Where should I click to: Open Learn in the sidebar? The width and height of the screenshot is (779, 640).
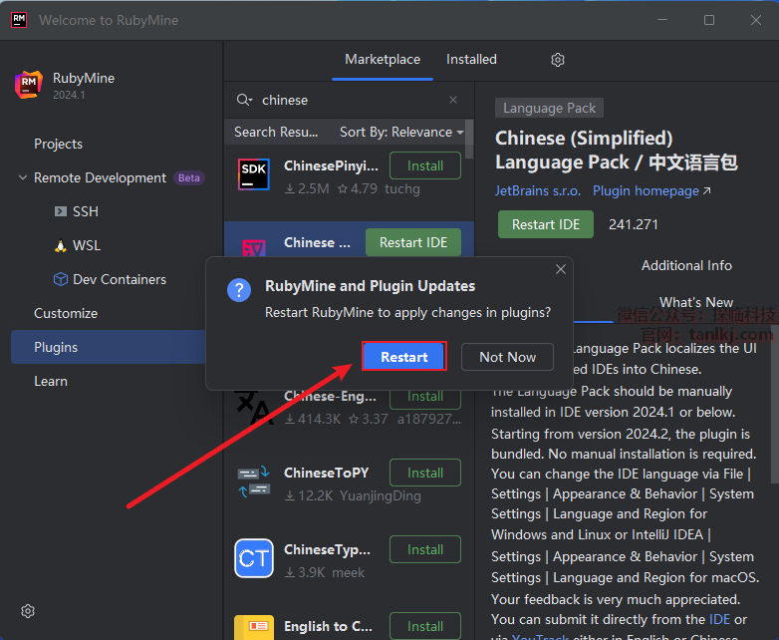coord(51,381)
